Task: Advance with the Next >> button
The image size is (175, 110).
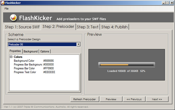Action: tap(157, 99)
